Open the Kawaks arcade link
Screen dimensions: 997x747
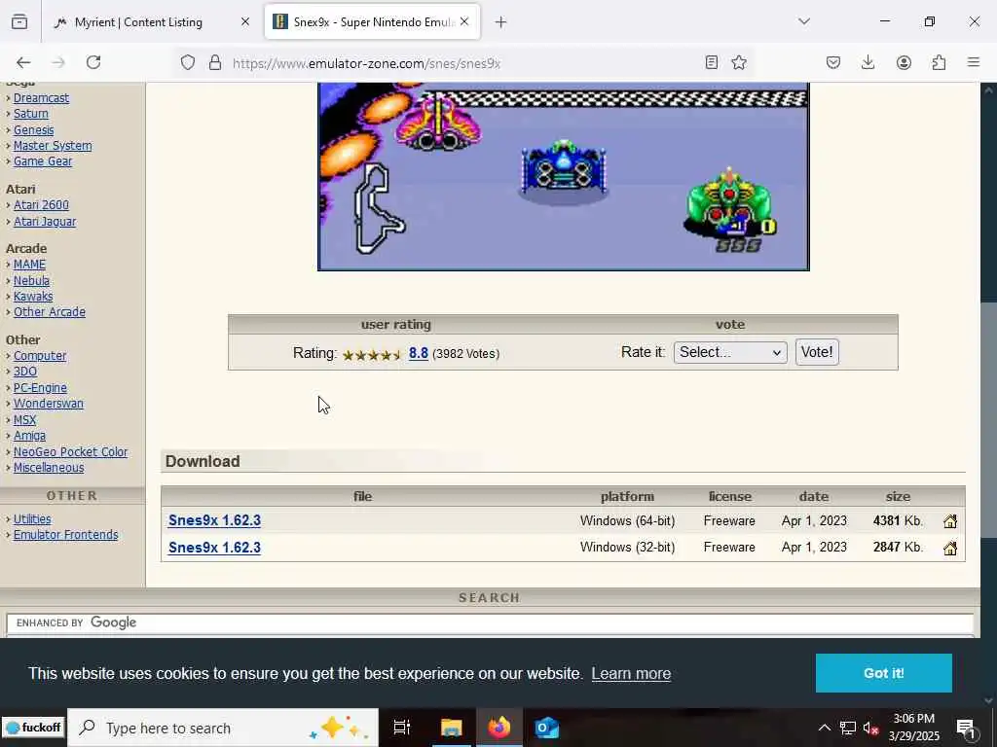pos(33,296)
